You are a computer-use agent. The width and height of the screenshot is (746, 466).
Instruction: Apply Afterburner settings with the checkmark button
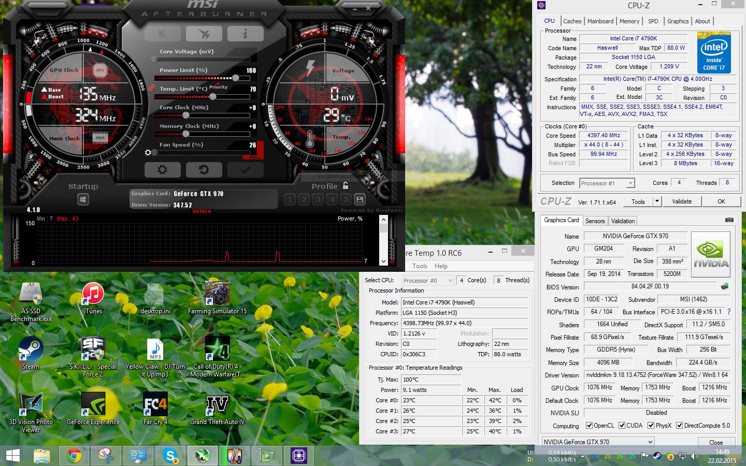click(x=246, y=170)
